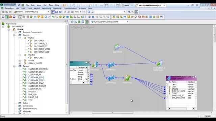Viewport: 216px width, 121px height.
Task: Open the Mapplet Designer workspace icon
Action: [83, 22]
